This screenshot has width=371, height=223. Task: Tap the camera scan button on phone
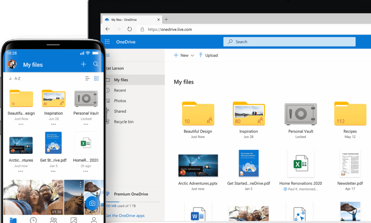coord(92,203)
